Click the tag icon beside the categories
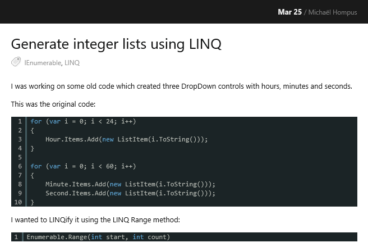The width and height of the screenshot is (368, 247). pyautogui.click(x=16, y=62)
